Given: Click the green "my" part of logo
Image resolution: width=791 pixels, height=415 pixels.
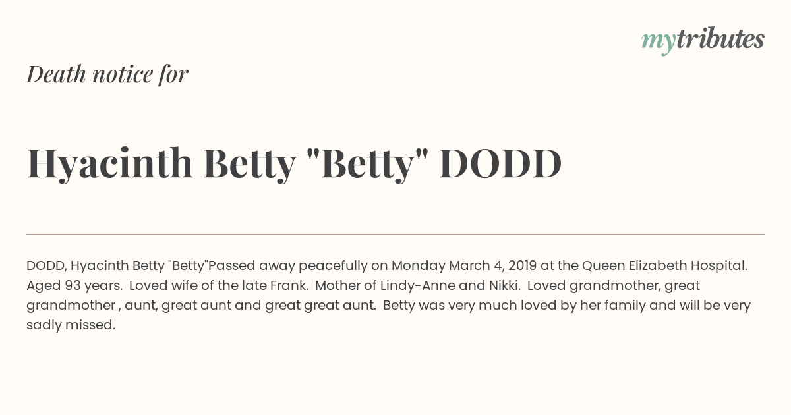Looking at the screenshot, I should tap(658, 42).
